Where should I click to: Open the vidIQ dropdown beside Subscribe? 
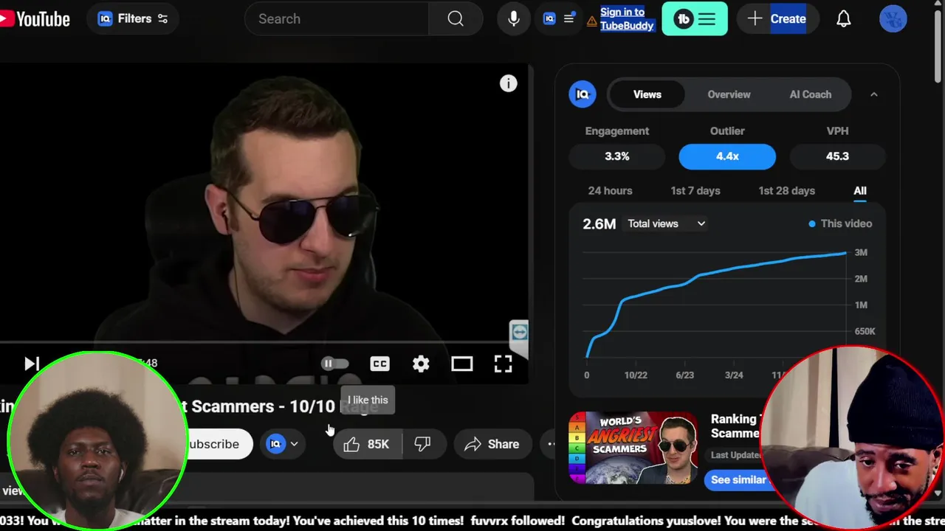(x=283, y=444)
